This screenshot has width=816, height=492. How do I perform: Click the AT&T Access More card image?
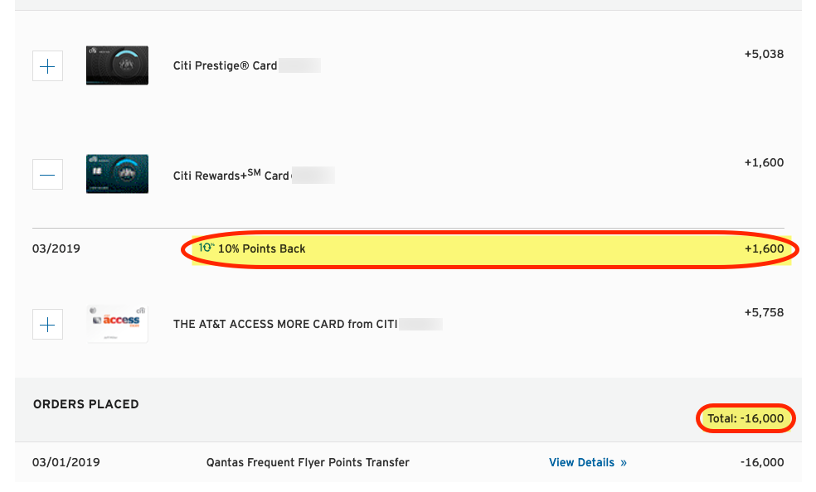pos(117,324)
